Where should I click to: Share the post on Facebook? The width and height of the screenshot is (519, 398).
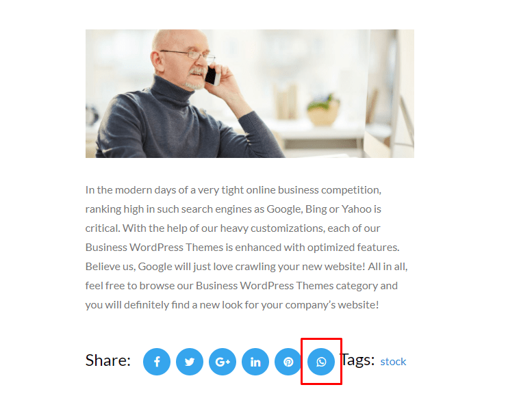point(157,362)
